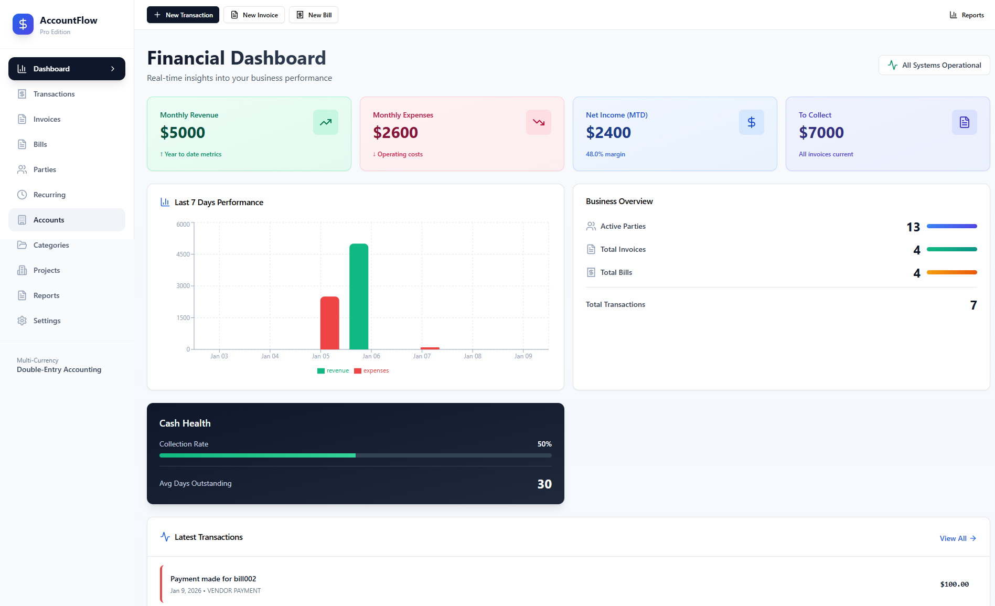Click the bar chart icon beside top Reports

click(x=954, y=15)
